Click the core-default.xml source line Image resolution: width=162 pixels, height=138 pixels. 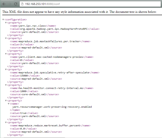pos(34,94)
